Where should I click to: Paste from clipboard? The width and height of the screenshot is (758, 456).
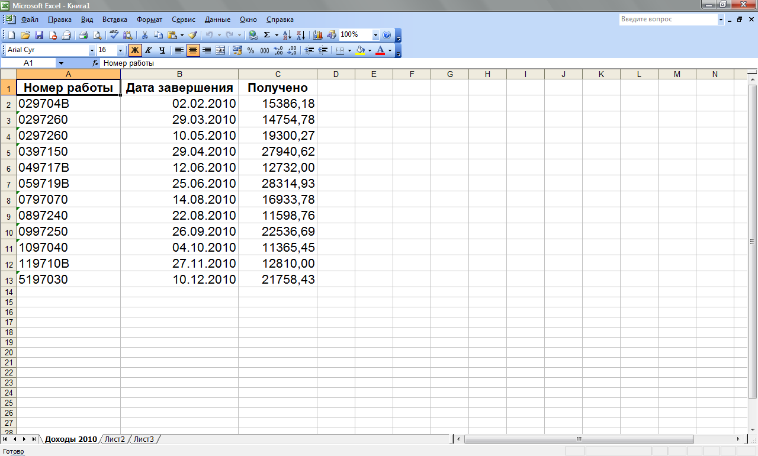tap(172, 35)
